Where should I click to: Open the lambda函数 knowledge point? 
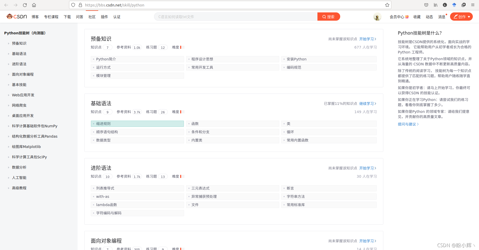pyautogui.click(x=137, y=205)
